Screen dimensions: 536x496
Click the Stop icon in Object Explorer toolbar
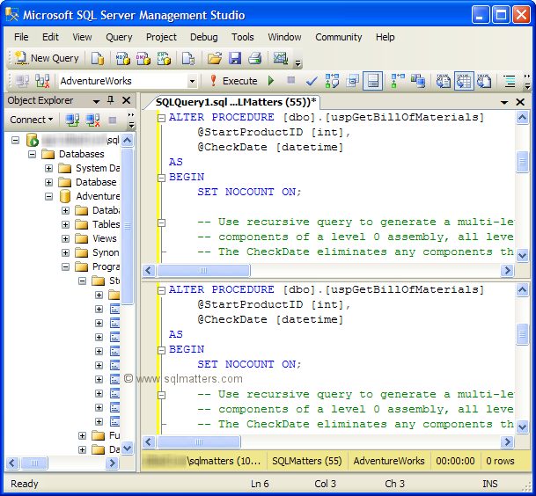(113, 120)
